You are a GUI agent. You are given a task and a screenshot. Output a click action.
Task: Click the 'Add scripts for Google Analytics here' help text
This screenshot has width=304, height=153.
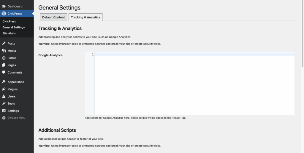point(135,118)
